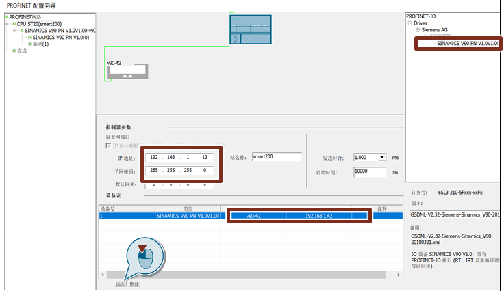Click the 设备表 section heading

coord(114,195)
